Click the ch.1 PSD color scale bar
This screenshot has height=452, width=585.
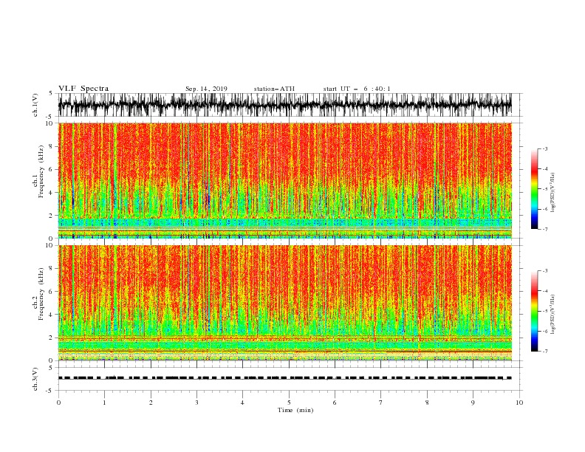point(534,189)
